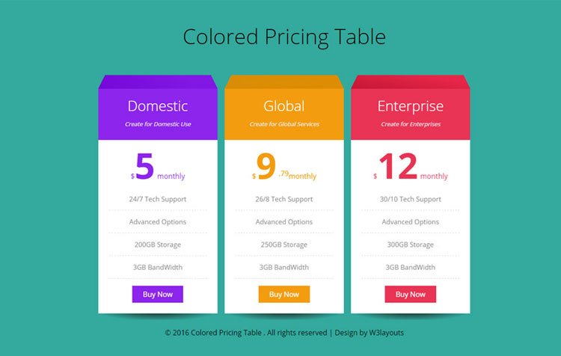Click the 300GB Storage feature

[411, 245]
